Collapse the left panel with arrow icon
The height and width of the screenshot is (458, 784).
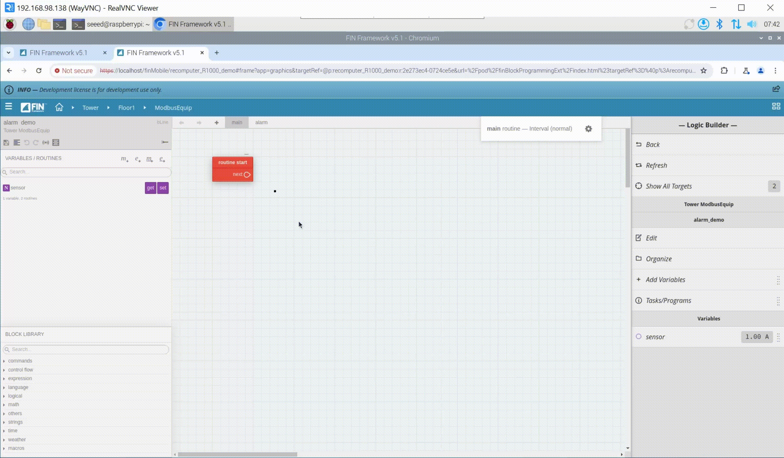pyautogui.click(x=165, y=142)
